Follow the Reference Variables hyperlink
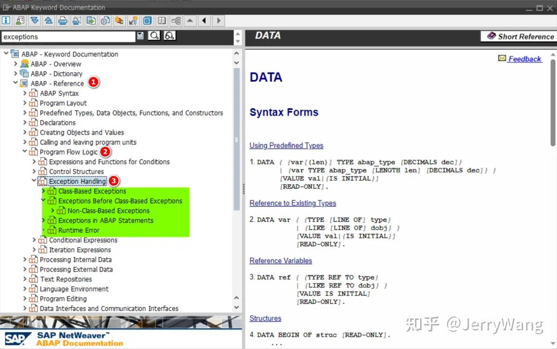 pos(280,260)
